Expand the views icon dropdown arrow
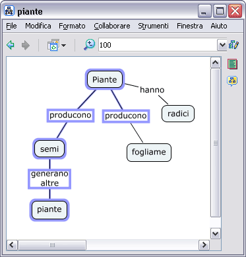Image resolution: width=246 pixels, height=257 pixels. (x=63, y=46)
